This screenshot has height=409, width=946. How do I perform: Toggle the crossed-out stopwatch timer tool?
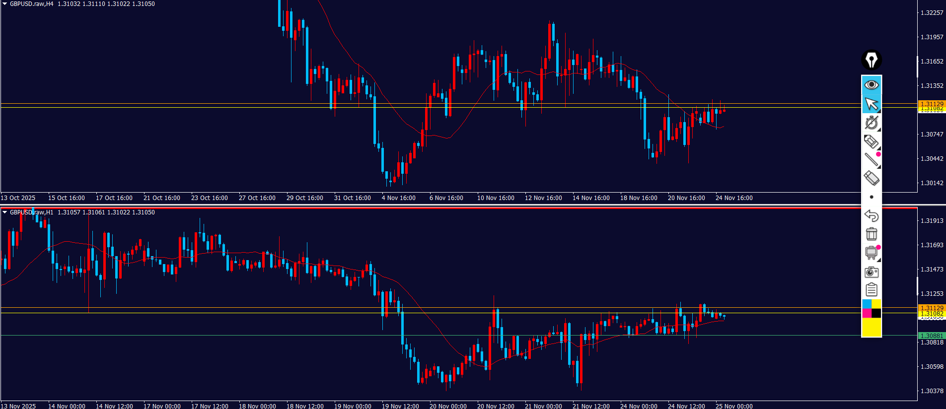(871, 123)
